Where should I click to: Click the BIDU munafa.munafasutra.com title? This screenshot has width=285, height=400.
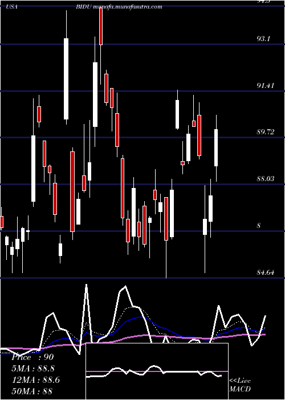119,7
